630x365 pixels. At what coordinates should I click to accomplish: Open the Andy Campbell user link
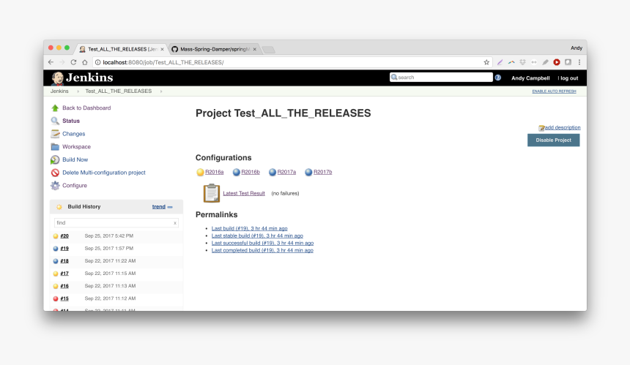click(x=530, y=78)
